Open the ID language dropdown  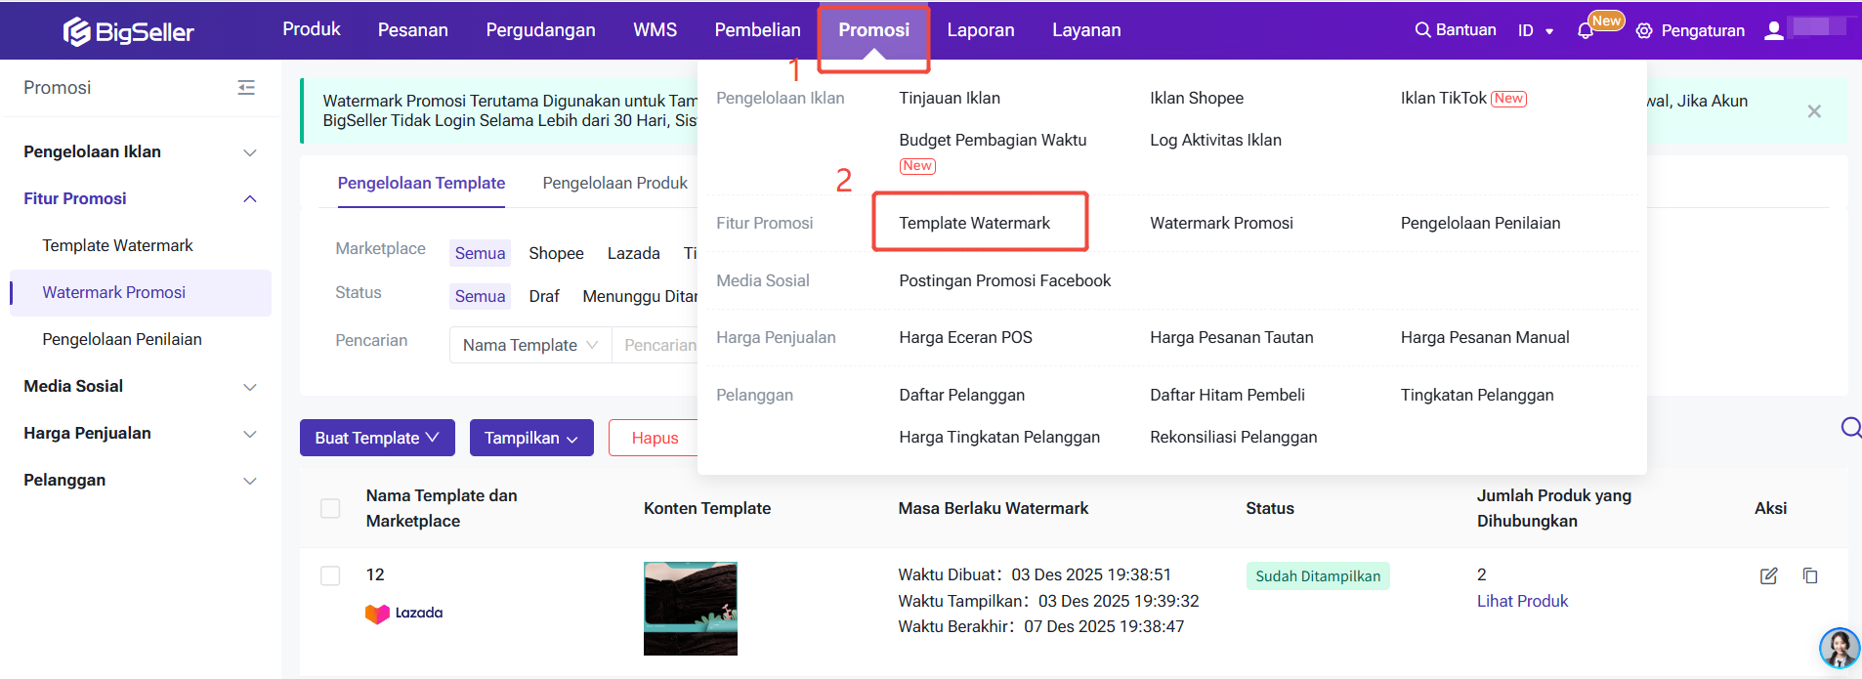pyautogui.click(x=1535, y=30)
